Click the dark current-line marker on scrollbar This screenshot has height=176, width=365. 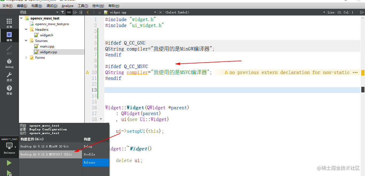[x=363, y=89]
